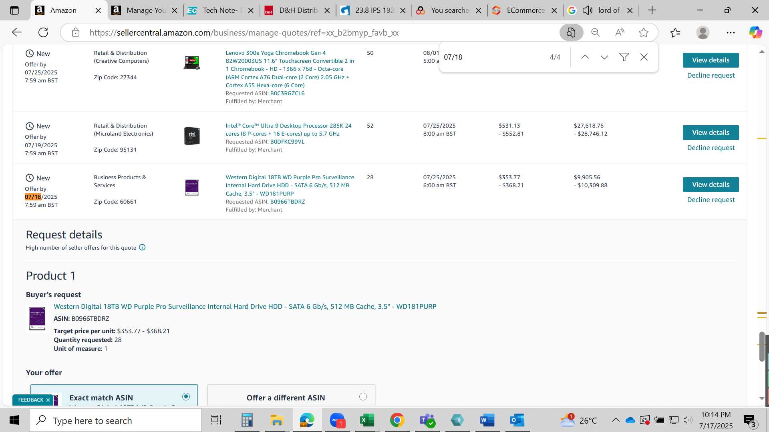Click the browser back arrow
Screen dimensions: 769x432
(x=16, y=32)
